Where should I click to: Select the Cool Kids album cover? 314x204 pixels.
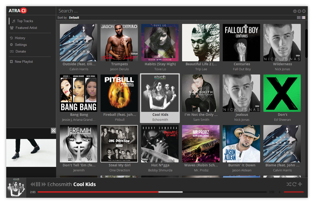click(160, 93)
